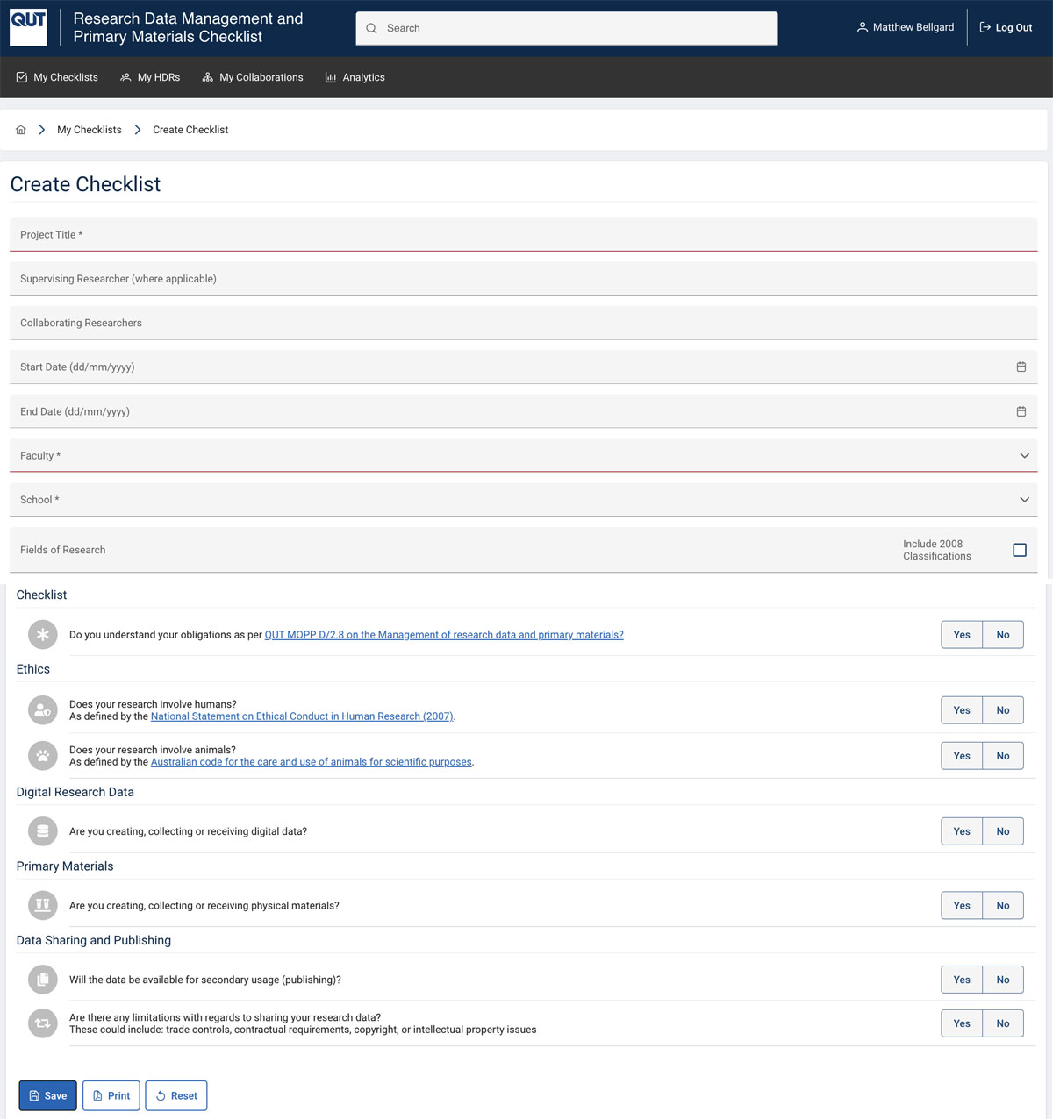Save the checklist
This screenshot has height=1119, width=1053.
click(48, 1095)
